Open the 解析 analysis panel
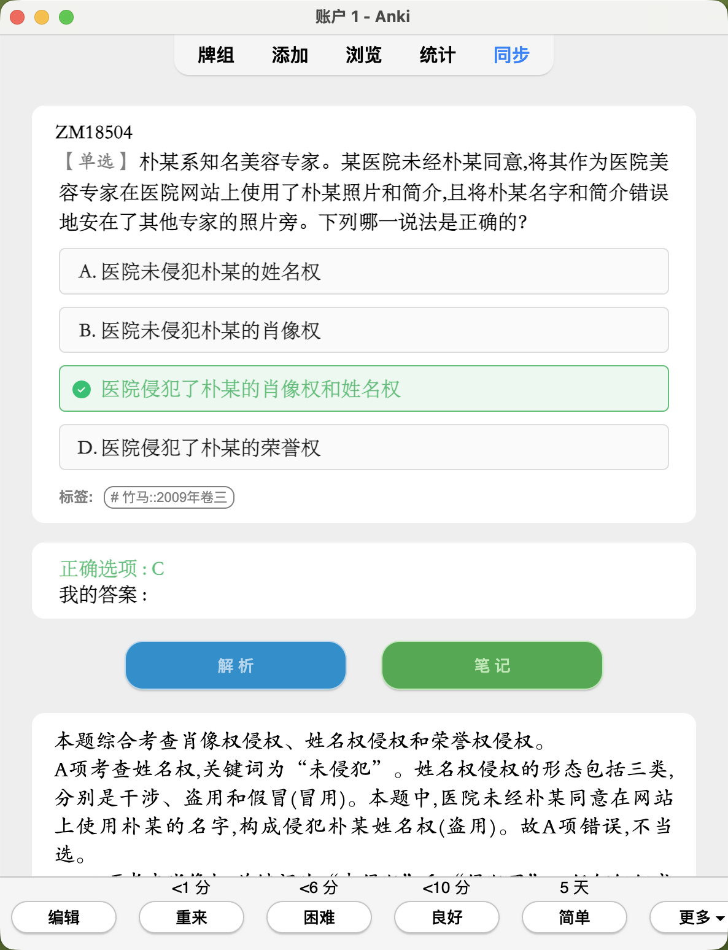This screenshot has height=950, width=728. (235, 665)
